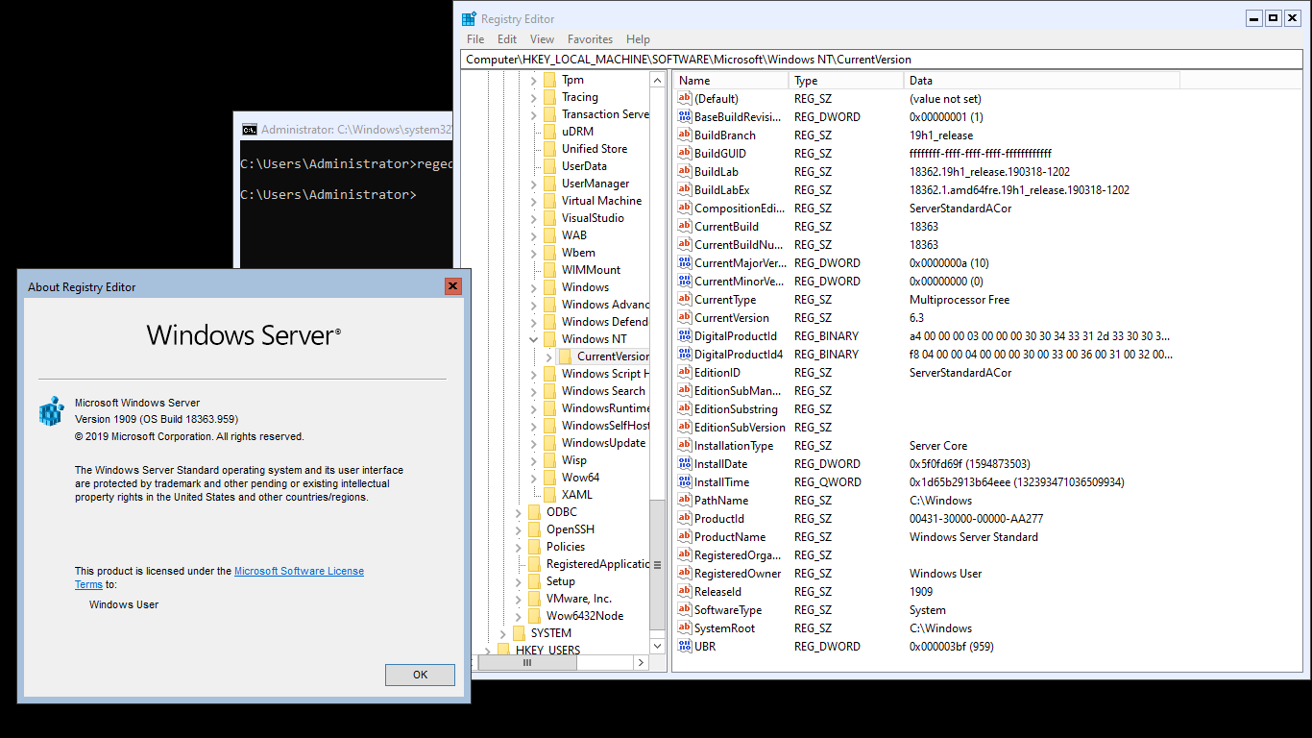This screenshot has height=738, width=1312.
Task: Expand the Virtual Machine key chevron
Action: [534, 201]
